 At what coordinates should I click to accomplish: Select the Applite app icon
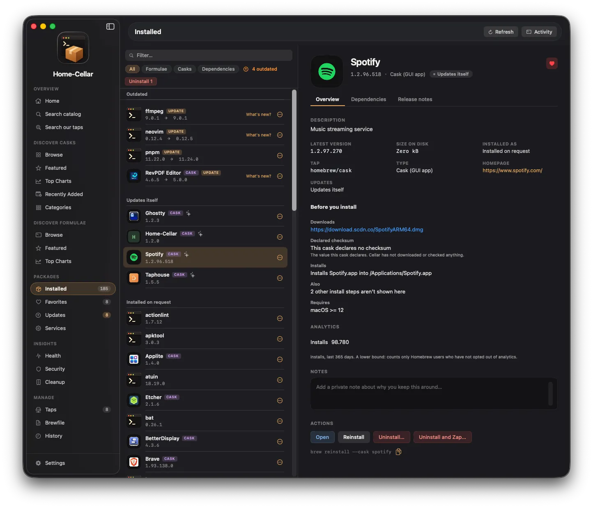tap(134, 359)
